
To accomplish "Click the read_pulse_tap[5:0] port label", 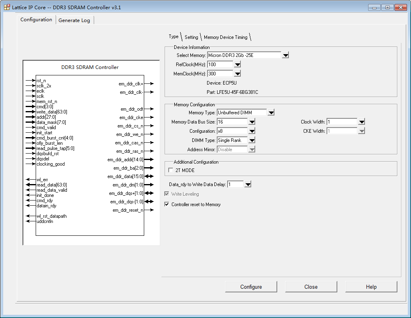I will pos(55,148).
